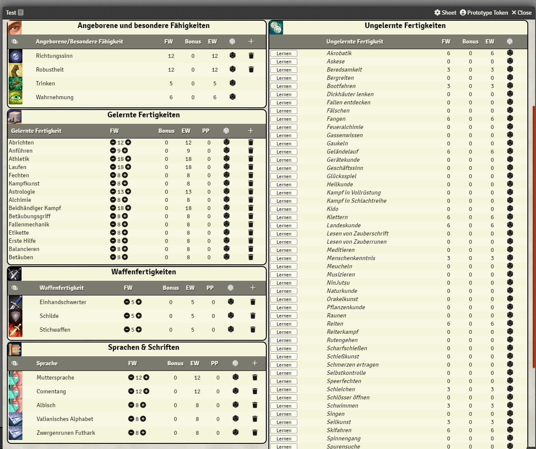Delete Zwergenrunen Futhark entry
This screenshot has height=449, width=536.
point(255,433)
